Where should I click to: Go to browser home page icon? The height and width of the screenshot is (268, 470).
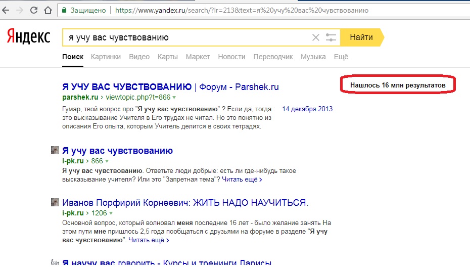point(48,10)
